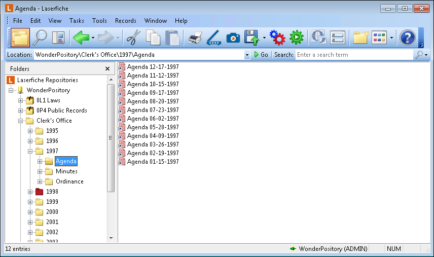Open the View menu
This screenshot has height=257, width=434.
pos(55,21)
